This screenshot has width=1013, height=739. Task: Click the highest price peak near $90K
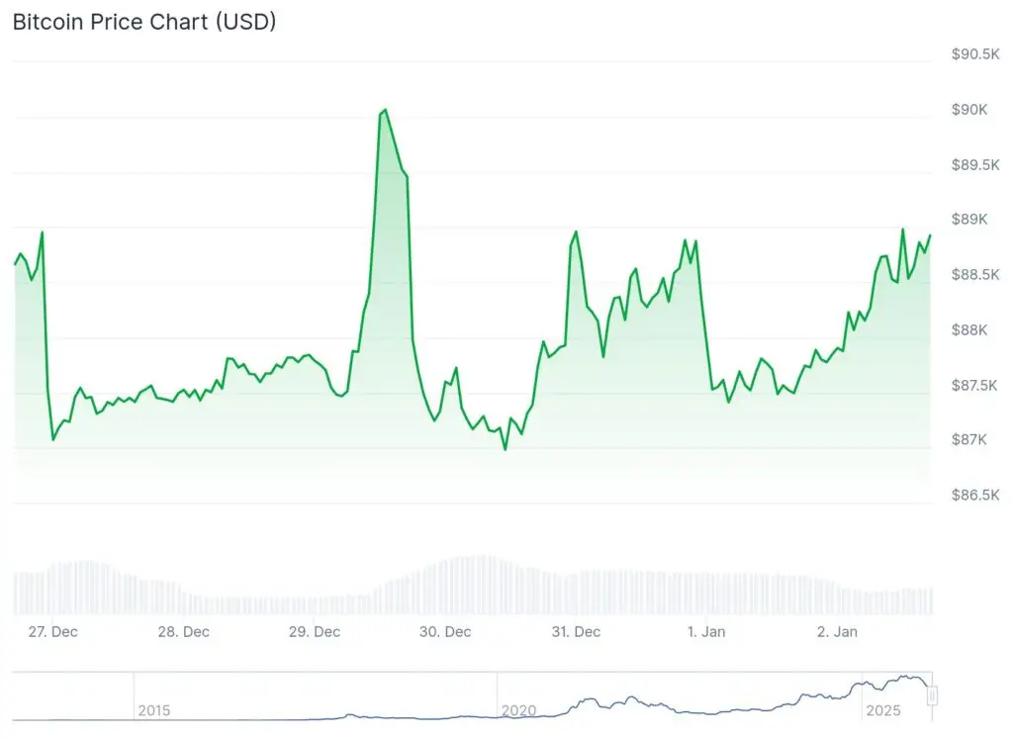[384, 110]
